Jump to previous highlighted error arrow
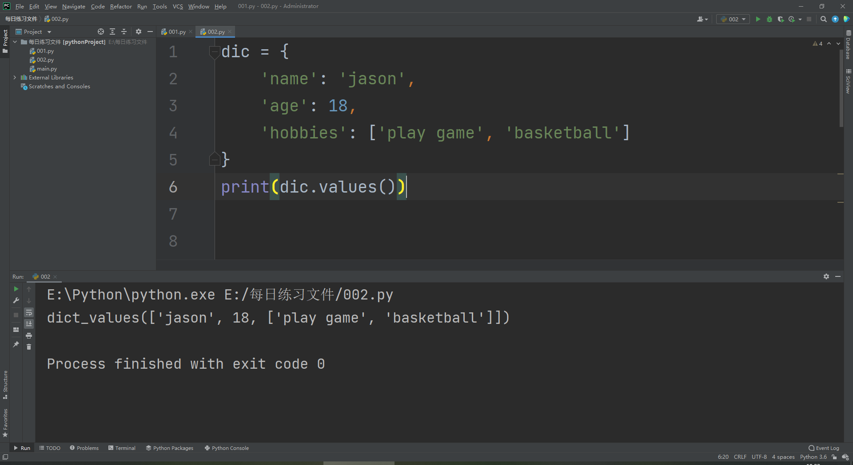Screen dimensions: 853x465 [829, 43]
